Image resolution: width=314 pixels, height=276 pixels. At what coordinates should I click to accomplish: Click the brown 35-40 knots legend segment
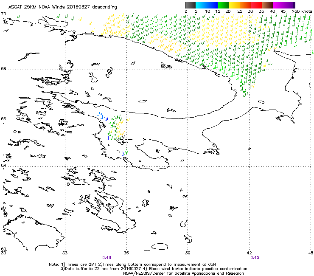pyautogui.click(x=267, y=5)
